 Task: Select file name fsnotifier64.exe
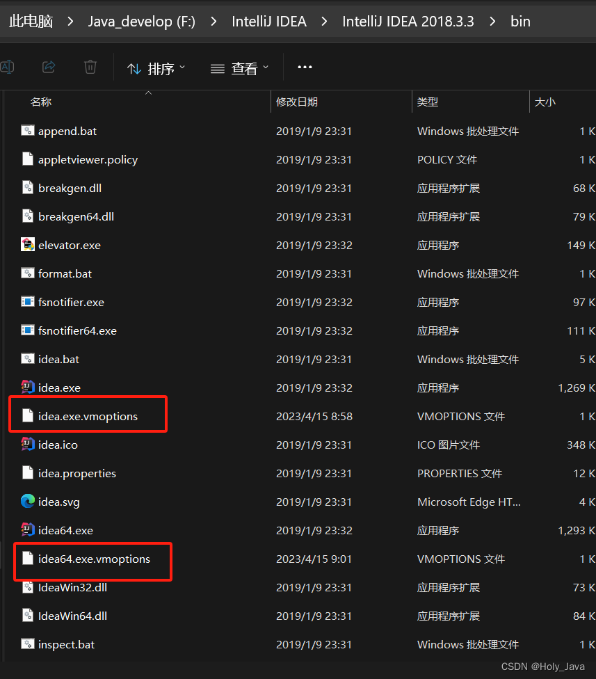pos(77,331)
